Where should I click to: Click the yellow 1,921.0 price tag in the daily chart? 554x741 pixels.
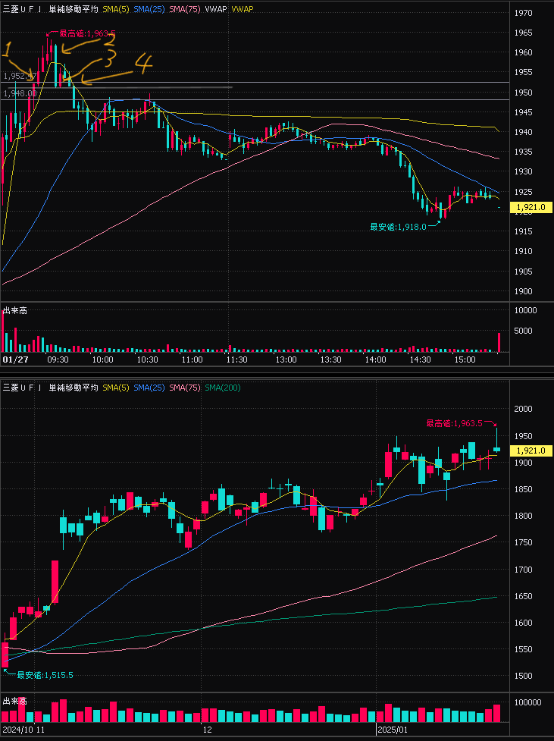[x=531, y=451]
